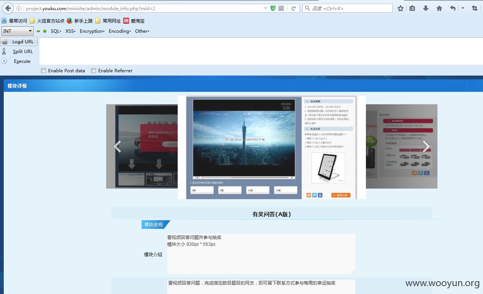This screenshot has width=483, height=294.
Task: Bookmark this page with the star icon
Action: click(x=401, y=8)
